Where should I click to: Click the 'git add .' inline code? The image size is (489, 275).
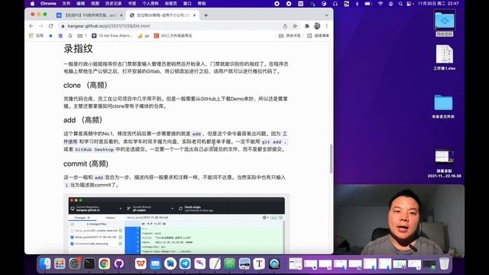[x=274, y=141]
